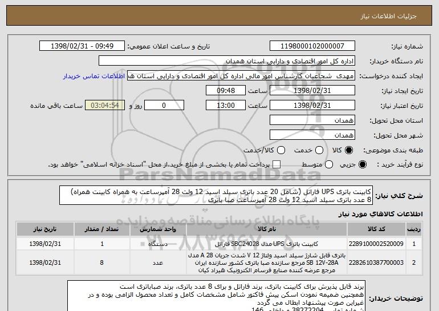
Task: Click the remaining time countdown 03:04:54
Action: pyautogui.click(x=105, y=106)
